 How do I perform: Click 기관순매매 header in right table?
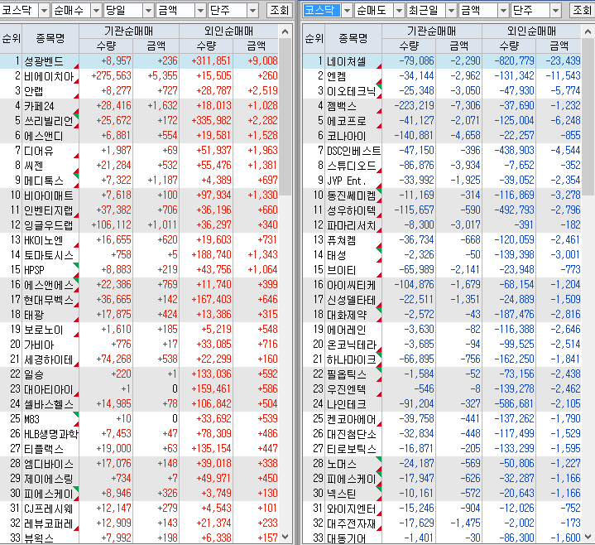click(432, 31)
